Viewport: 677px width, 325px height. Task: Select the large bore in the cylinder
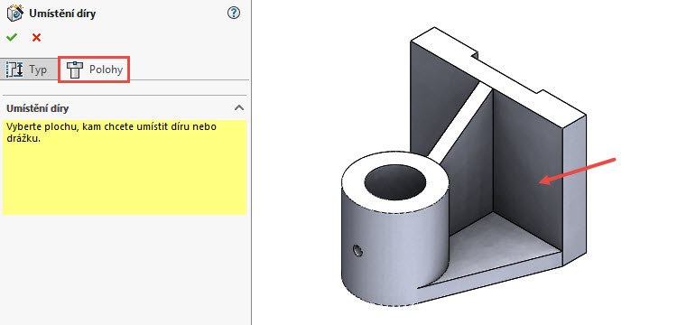[x=395, y=181]
